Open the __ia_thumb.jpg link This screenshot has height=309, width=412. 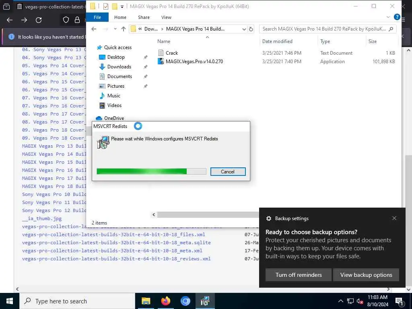pyautogui.click(x=42, y=218)
